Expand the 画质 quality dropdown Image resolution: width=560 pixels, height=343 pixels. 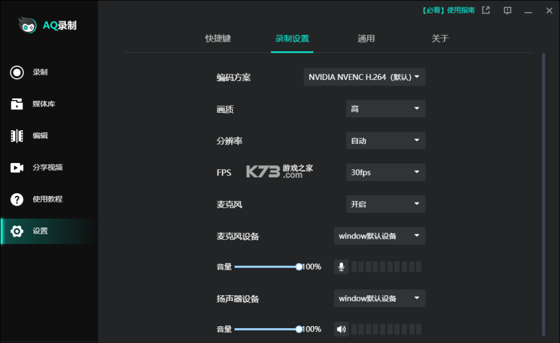click(386, 109)
